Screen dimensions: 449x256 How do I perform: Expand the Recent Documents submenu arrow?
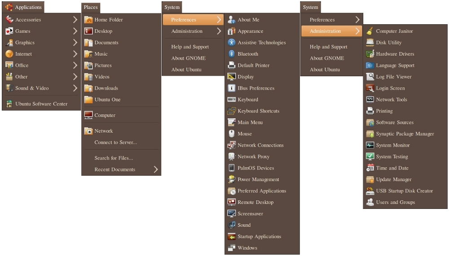coord(156,169)
